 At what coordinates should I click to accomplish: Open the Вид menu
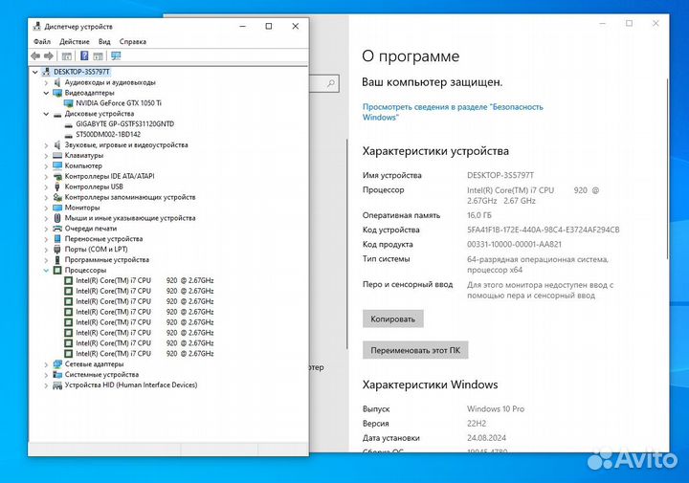click(x=104, y=42)
